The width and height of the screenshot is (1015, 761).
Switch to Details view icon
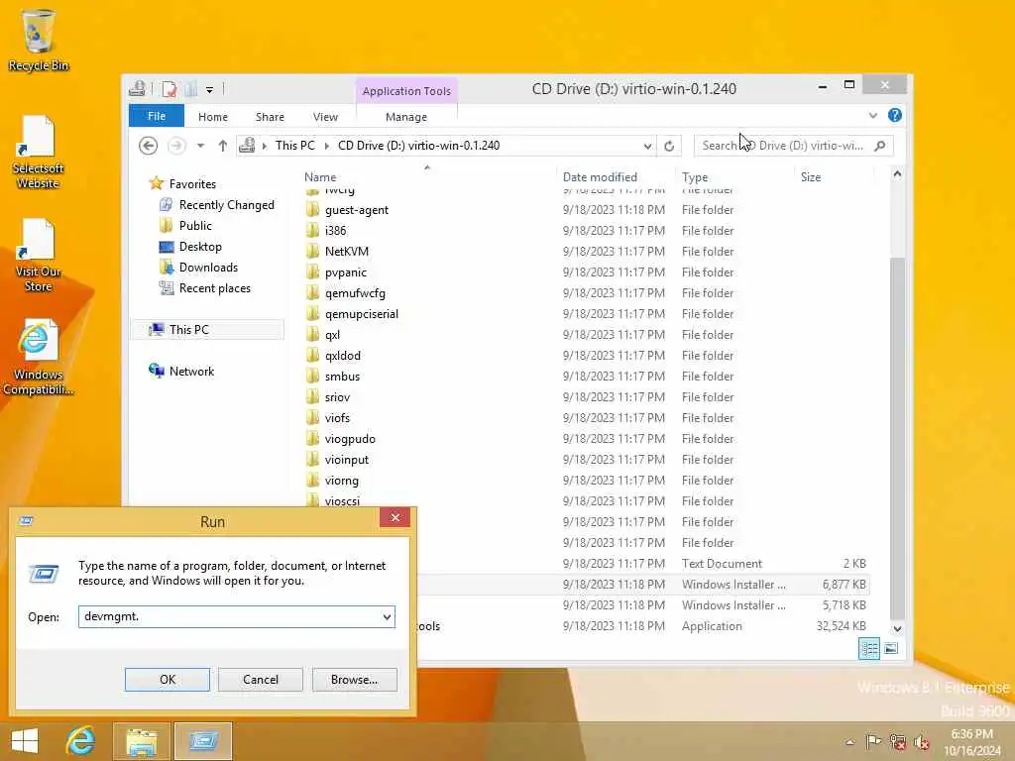[868, 648]
